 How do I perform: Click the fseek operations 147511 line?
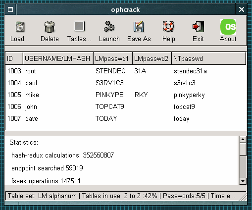pos(46,181)
